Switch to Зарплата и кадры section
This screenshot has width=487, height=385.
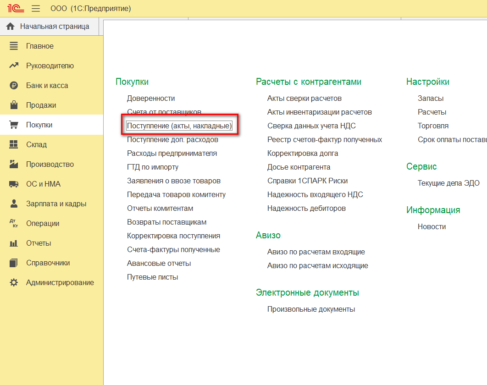point(56,204)
